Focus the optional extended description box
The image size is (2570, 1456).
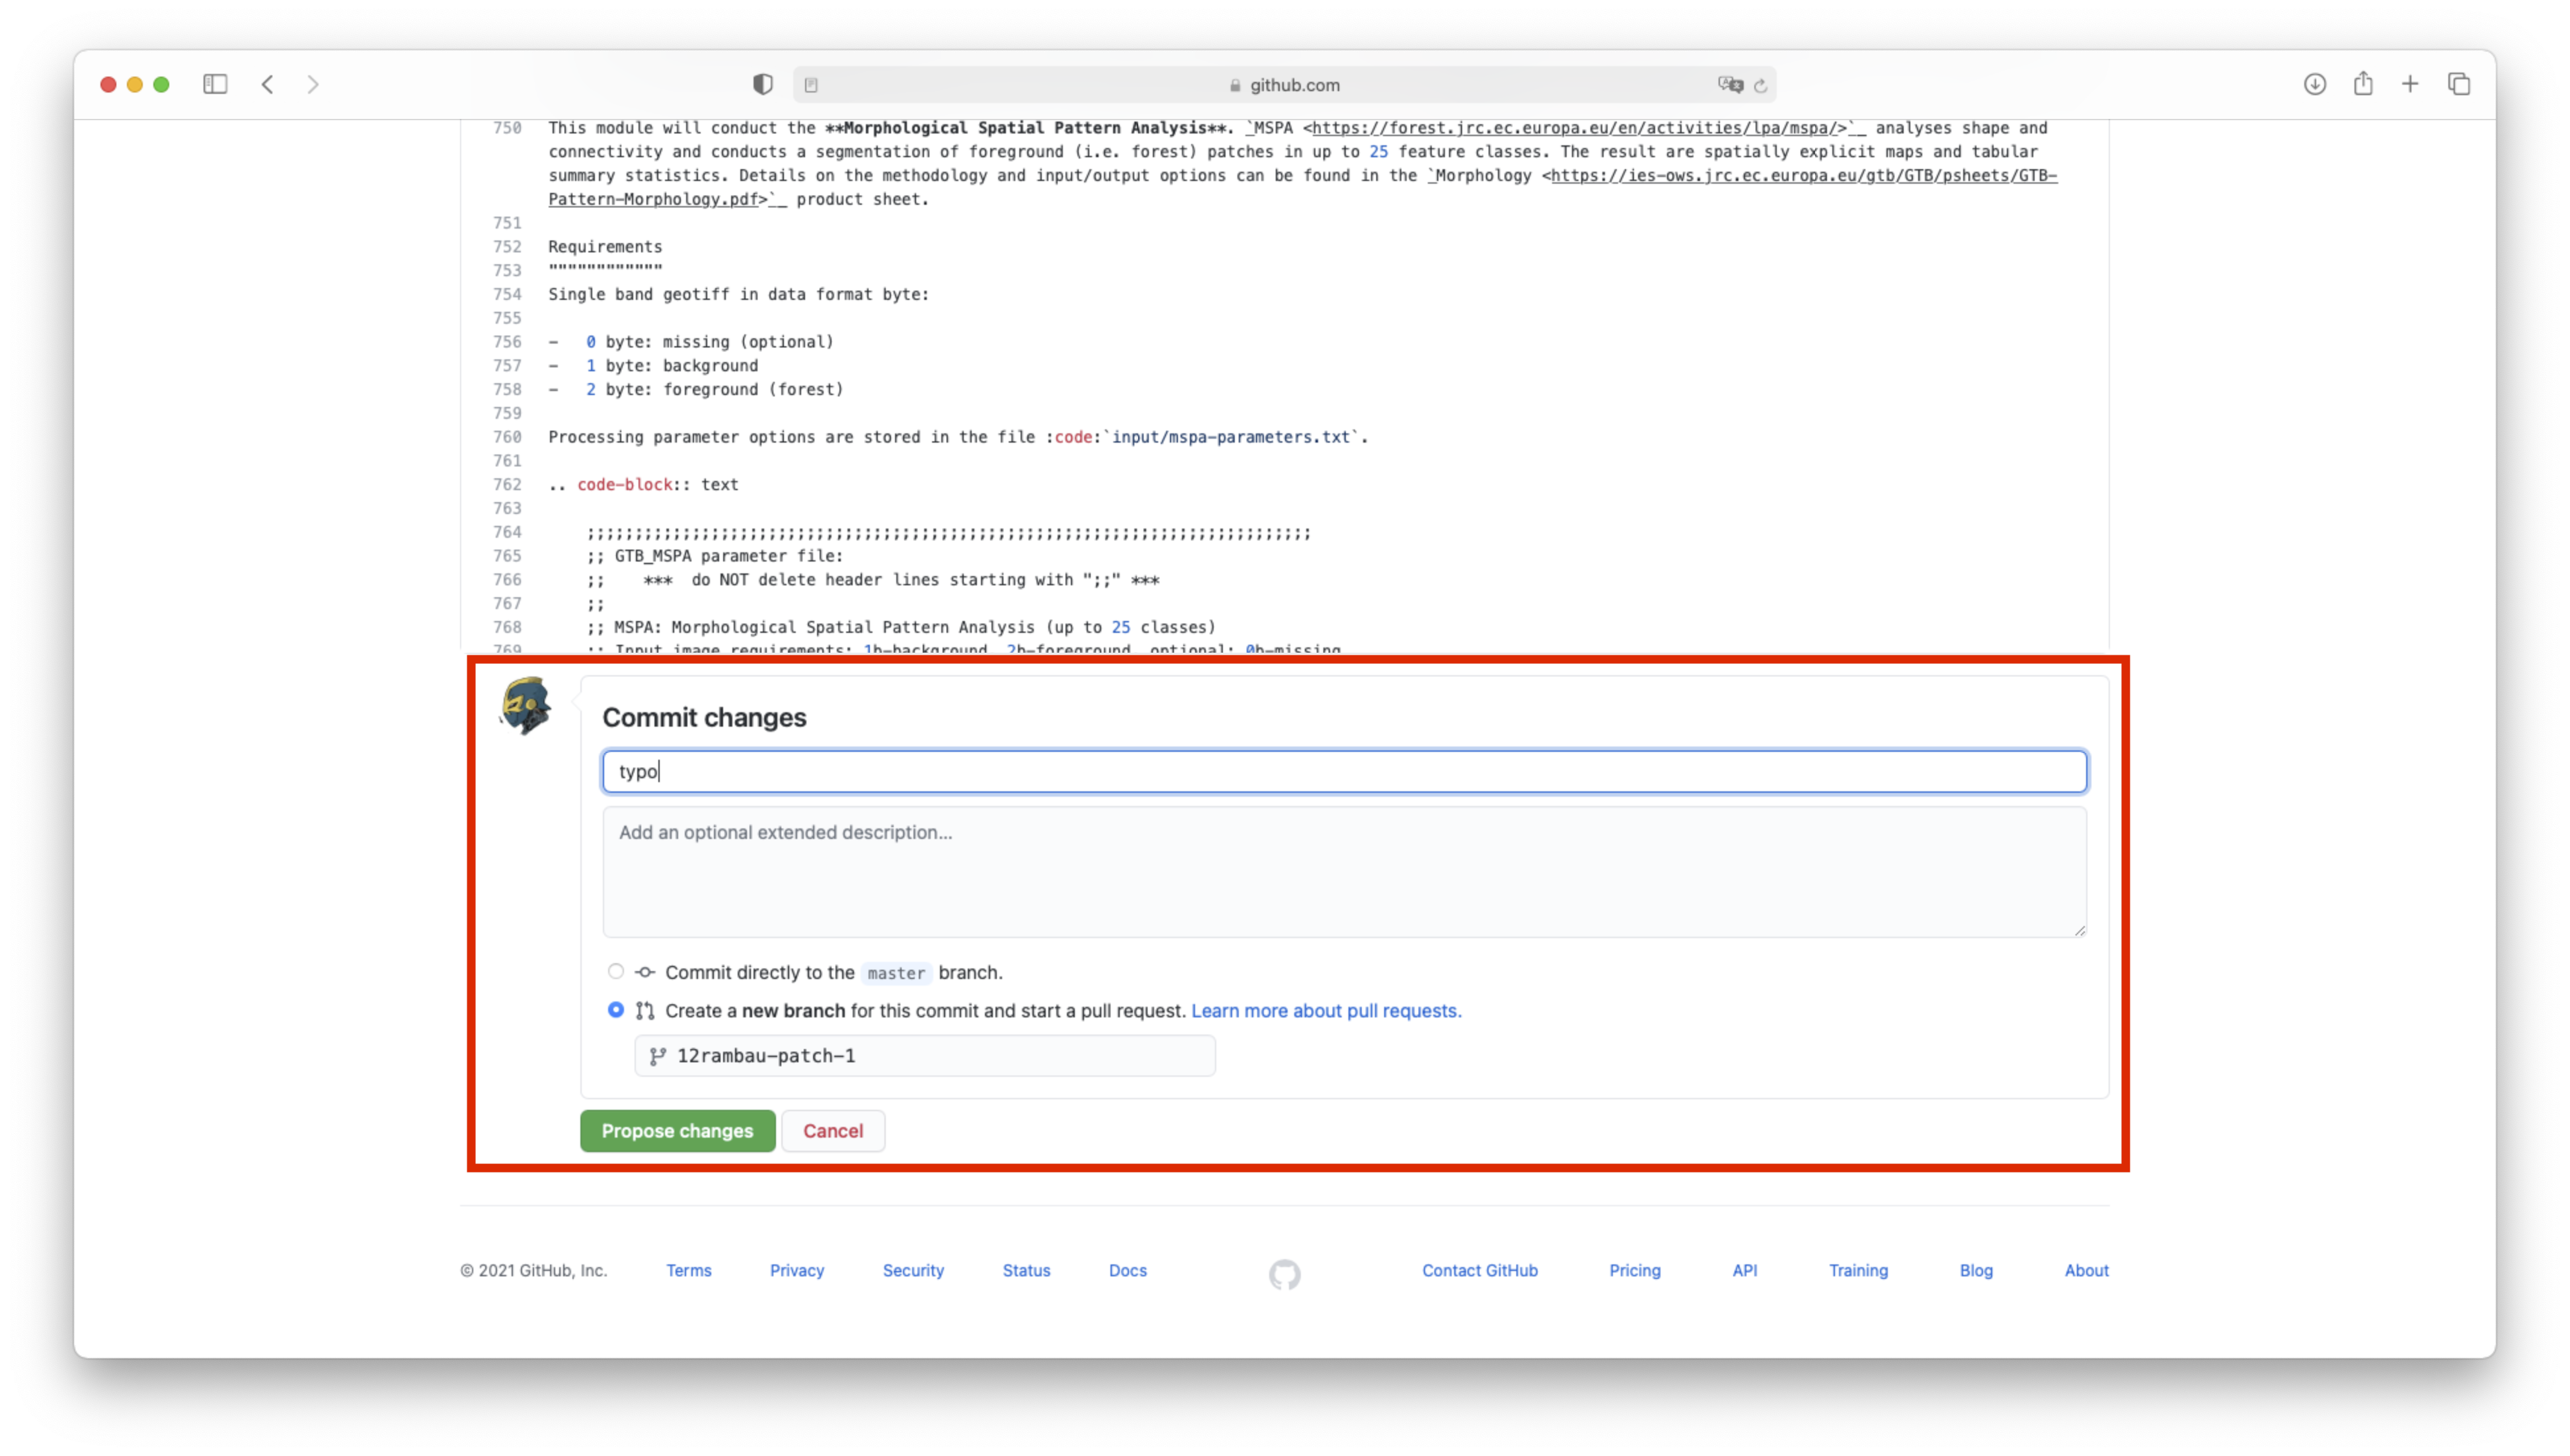point(1344,872)
